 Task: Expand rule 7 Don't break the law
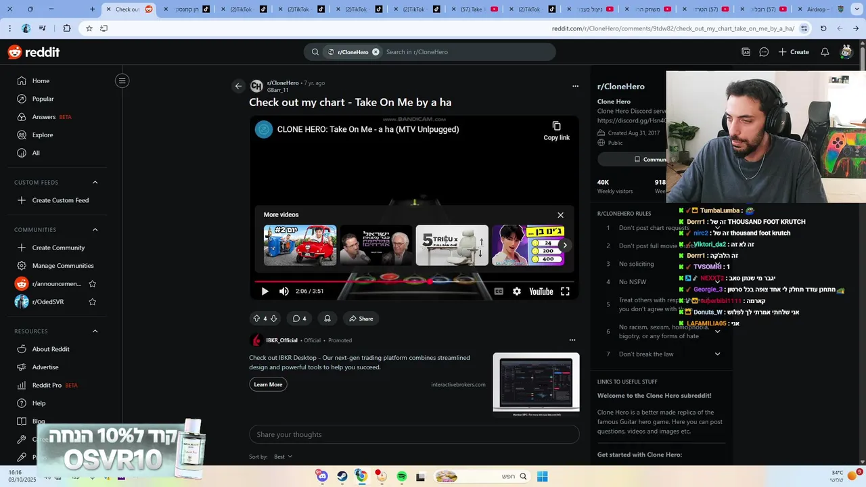pyautogui.click(x=717, y=354)
